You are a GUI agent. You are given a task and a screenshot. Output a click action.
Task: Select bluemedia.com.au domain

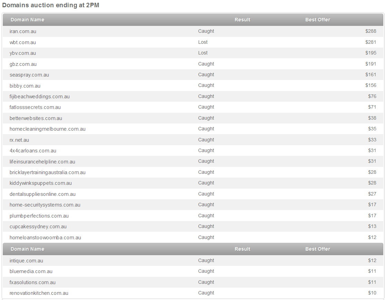[x=31, y=271]
